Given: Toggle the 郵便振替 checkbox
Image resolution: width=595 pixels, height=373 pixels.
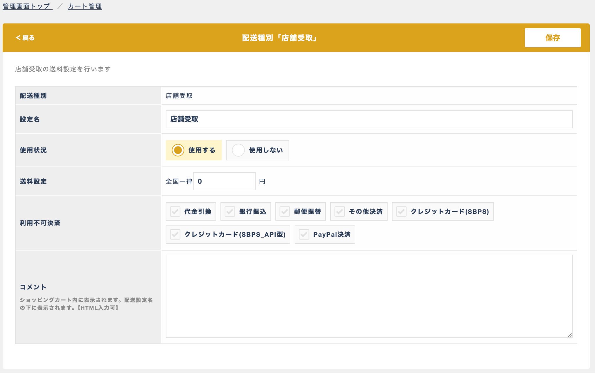Looking at the screenshot, I should pyautogui.click(x=285, y=211).
